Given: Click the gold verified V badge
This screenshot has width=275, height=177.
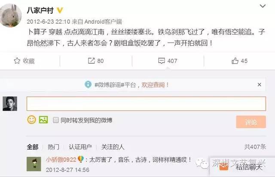Looking at the screenshot, I should click(x=60, y=10).
